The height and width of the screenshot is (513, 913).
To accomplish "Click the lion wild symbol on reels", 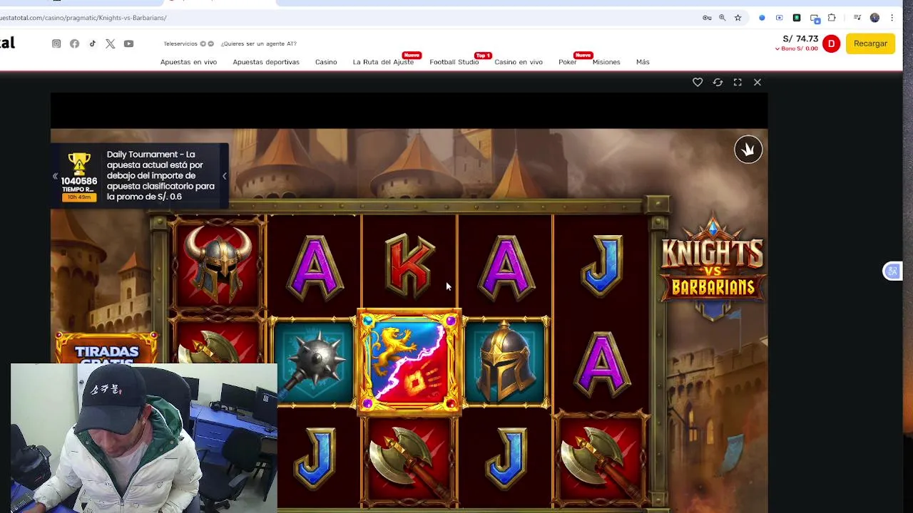I will 409,362.
